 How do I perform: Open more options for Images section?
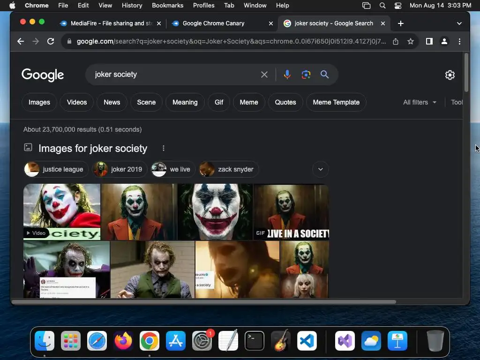coord(164,148)
